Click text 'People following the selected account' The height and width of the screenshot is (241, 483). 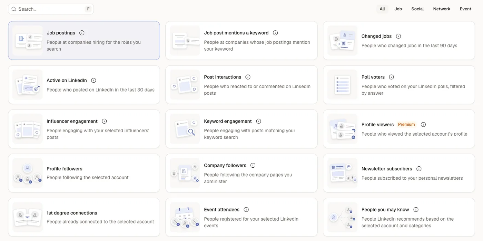pos(87,178)
